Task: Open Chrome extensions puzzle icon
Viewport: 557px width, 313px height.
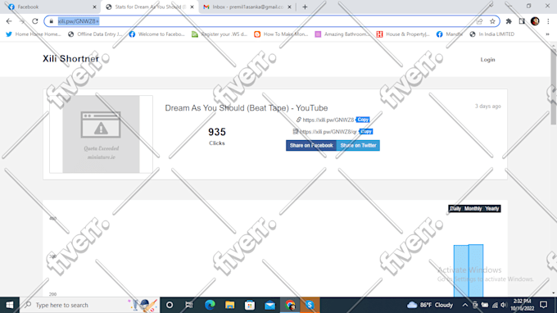Action: [509, 21]
